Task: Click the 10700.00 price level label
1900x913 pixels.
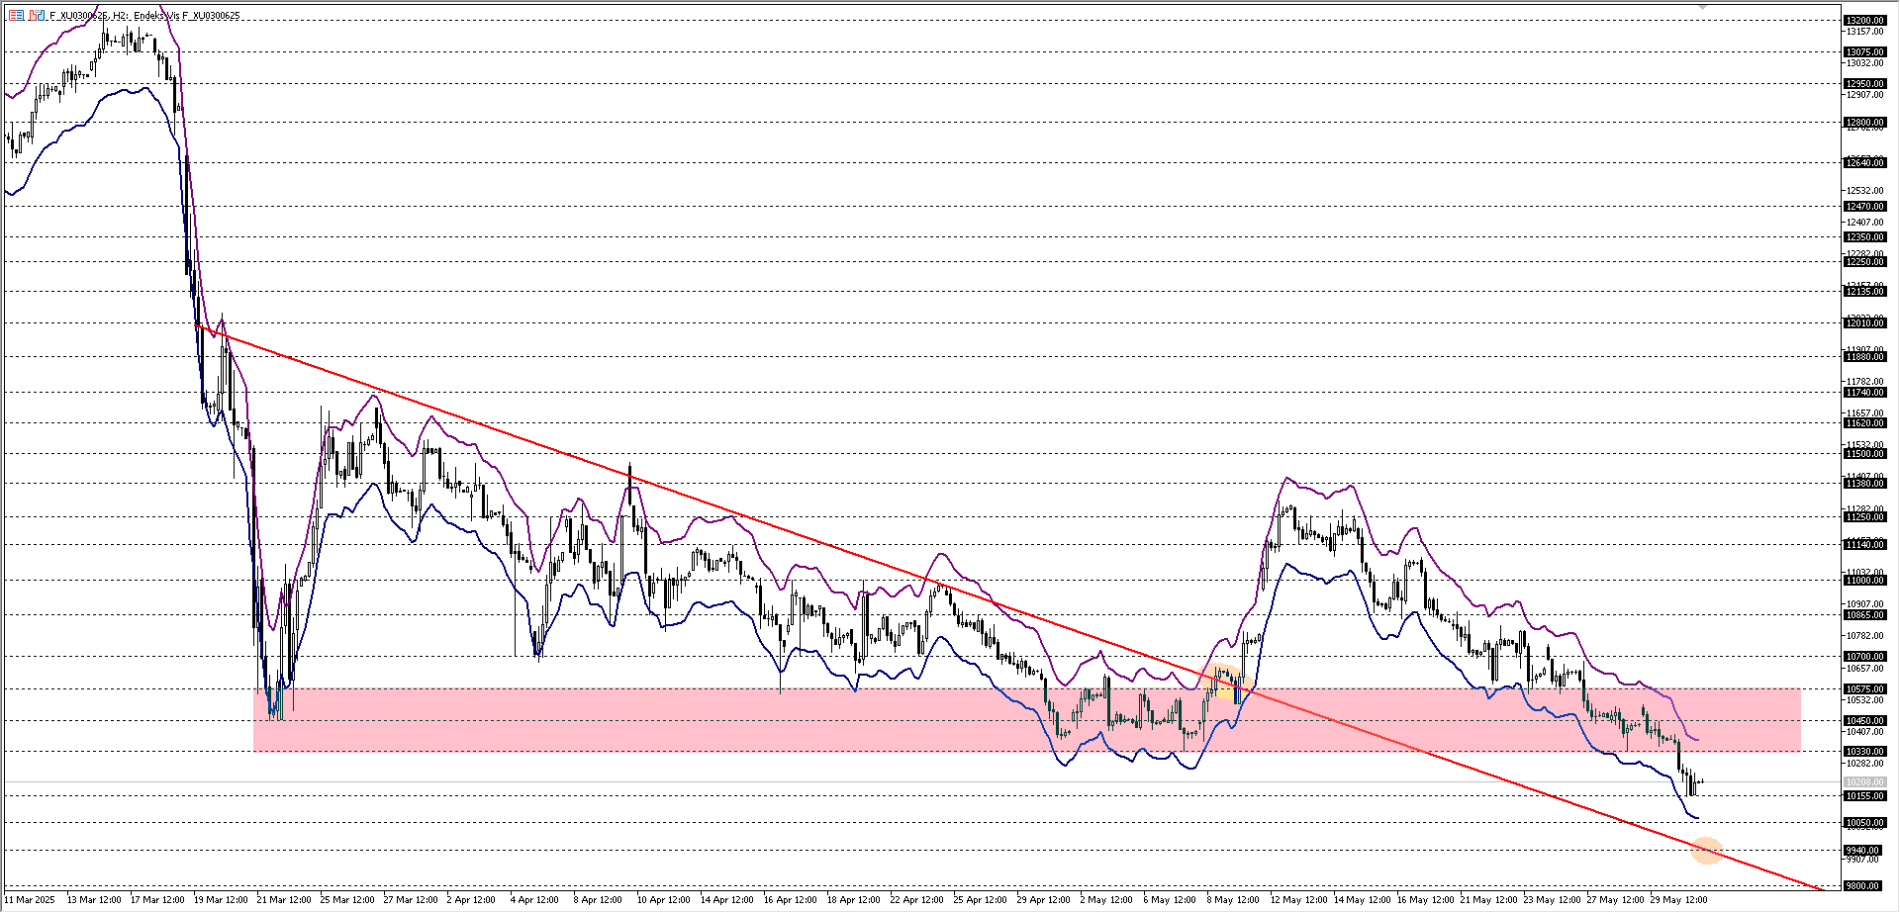Action: point(1865,656)
